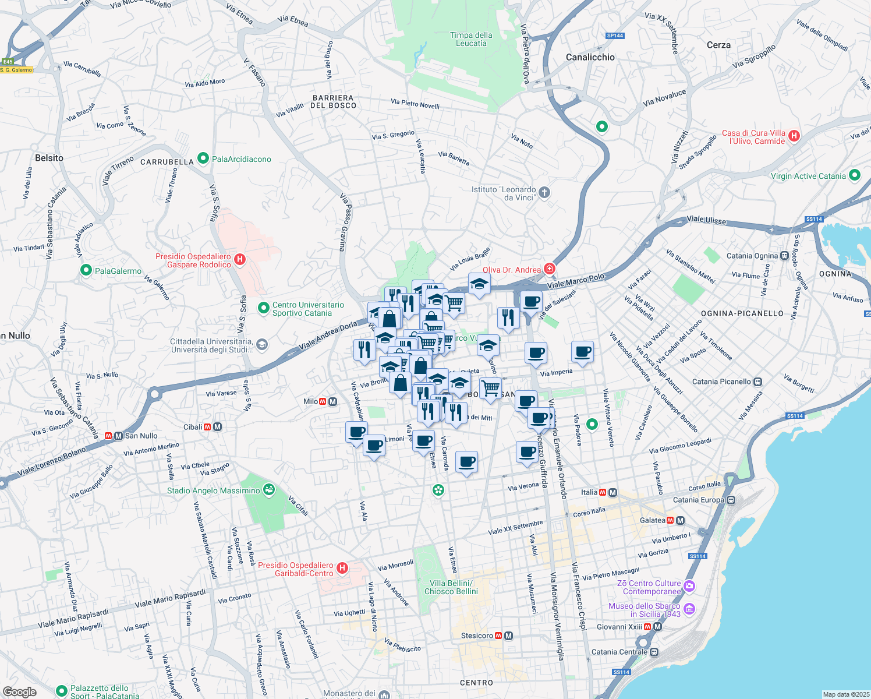Click the Canalicchio district label
This screenshot has width=871, height=699.
pos(590,57)
